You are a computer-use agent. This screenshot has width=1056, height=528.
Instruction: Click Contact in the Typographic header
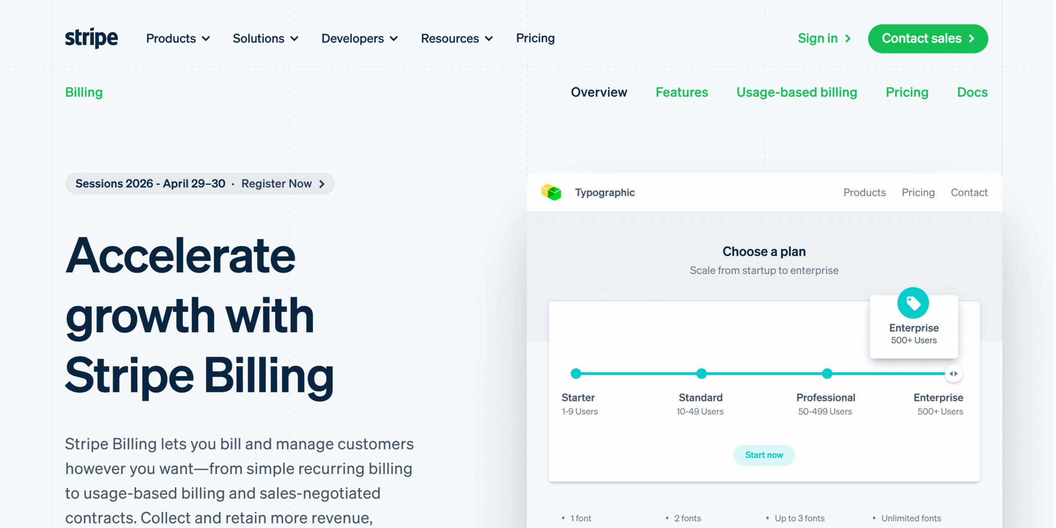(x=969, y=192)
